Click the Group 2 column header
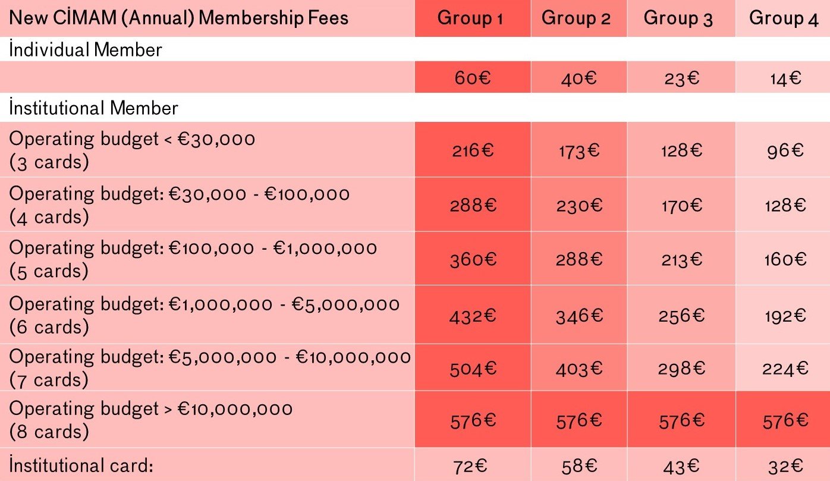This screenshot has width=830, height=481. point(576,18)
